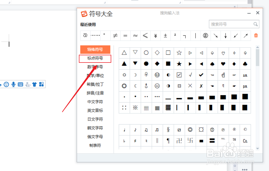
Task: Minimize the 符号大全 window
Action: (x=249, y=13)
